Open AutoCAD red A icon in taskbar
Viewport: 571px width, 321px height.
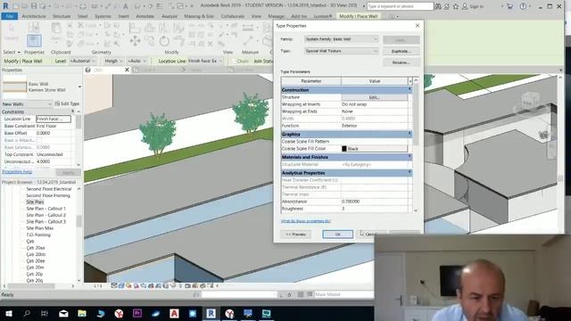(x=174, y=313)
